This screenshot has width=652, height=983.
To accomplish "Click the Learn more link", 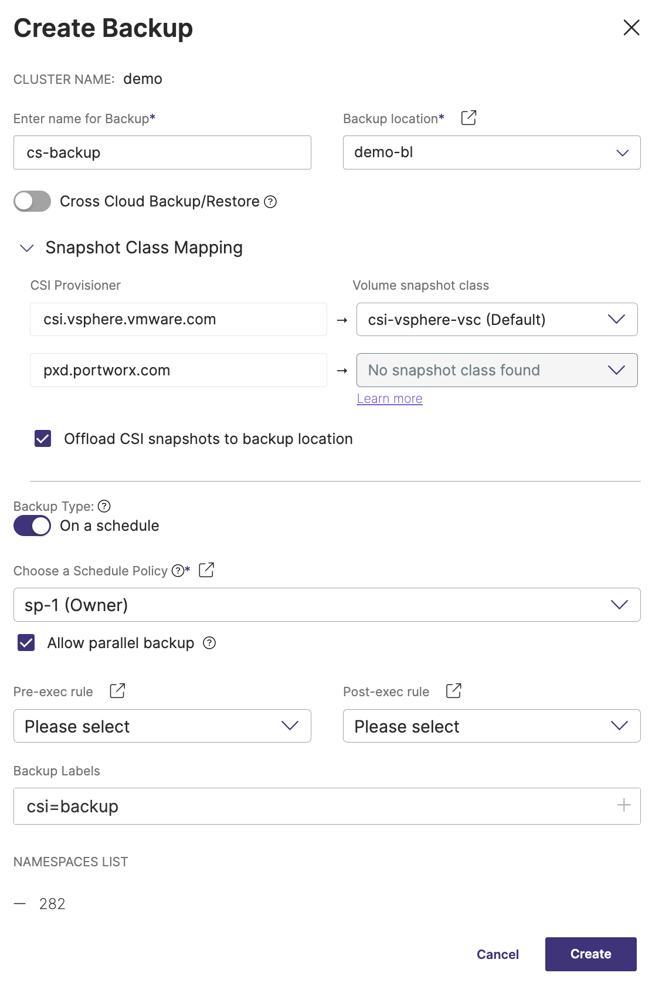I will (389, 399).
